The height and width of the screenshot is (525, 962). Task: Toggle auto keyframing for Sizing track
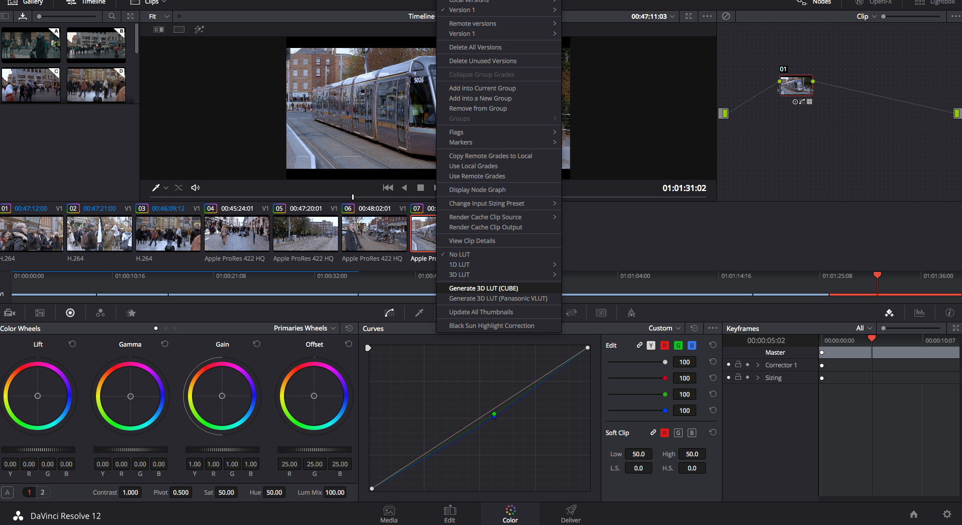pyautogui.click(x=747, y=377)
